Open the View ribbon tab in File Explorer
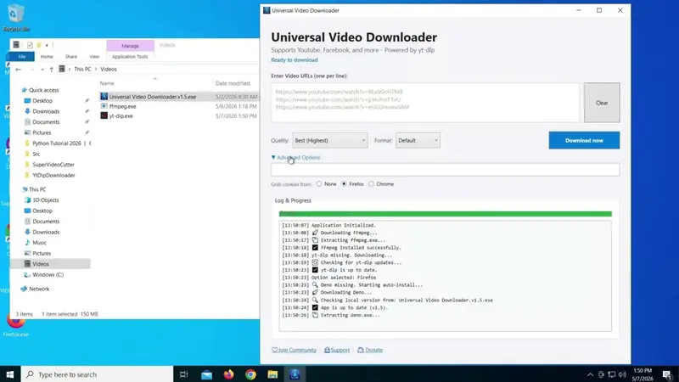 [x=94, y=56]
